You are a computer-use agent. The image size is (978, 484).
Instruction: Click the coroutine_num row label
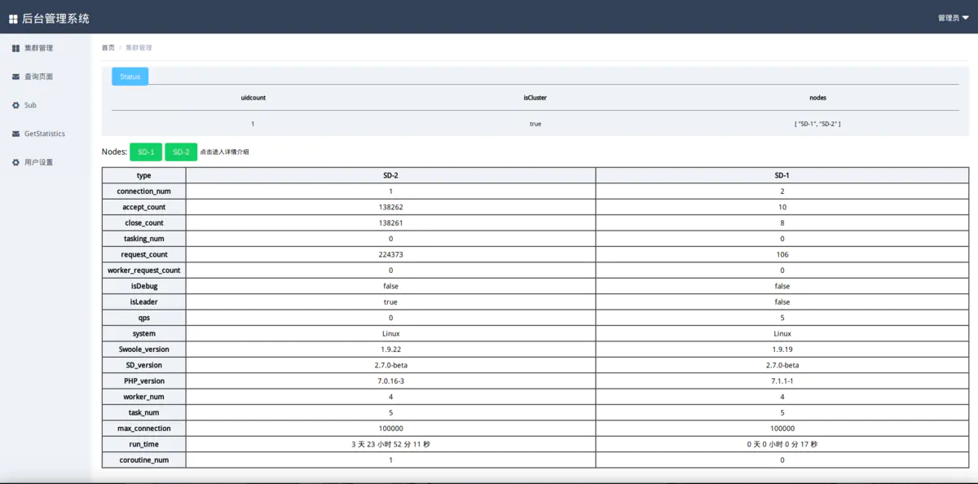tap(144, 460)
